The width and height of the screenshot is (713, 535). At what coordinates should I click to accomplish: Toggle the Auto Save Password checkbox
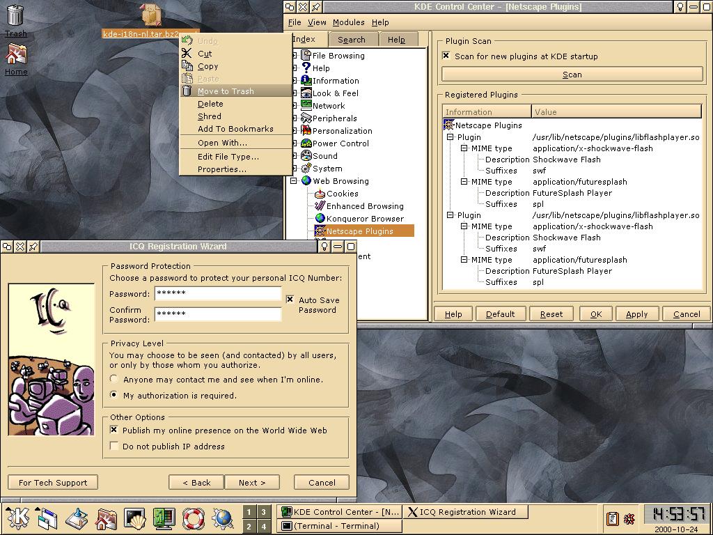coord(290,300)
